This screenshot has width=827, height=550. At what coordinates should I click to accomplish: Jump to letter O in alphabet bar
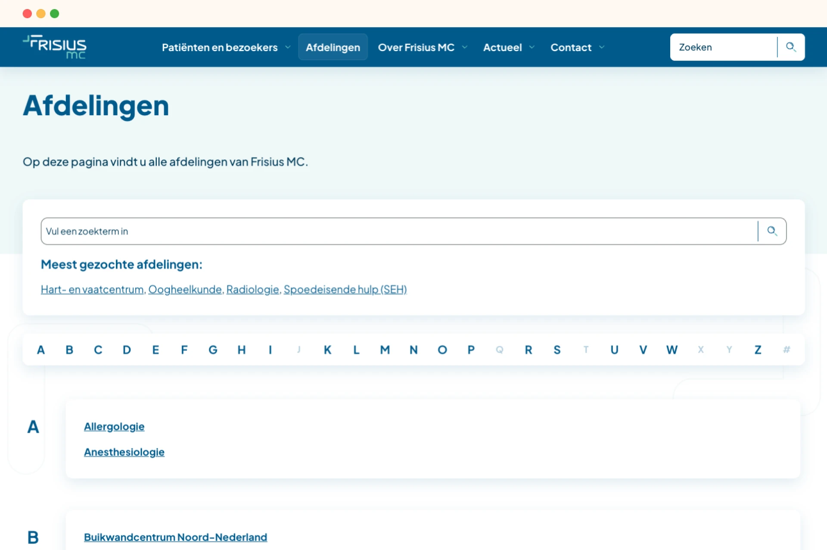[442, 350]
